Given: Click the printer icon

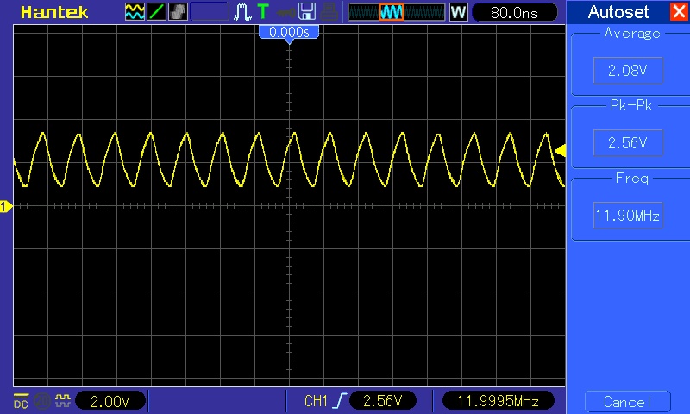Looking at the screenshot, I should (x=329, y=12).
